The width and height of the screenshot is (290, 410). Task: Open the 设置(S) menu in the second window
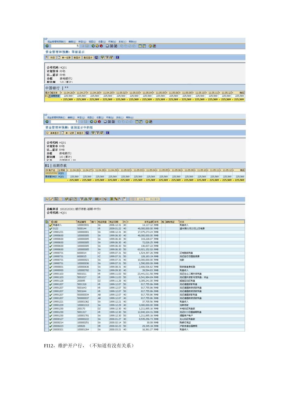click(100, 117)
